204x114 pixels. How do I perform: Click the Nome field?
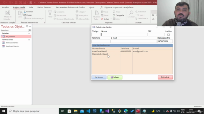pos(124,35)
